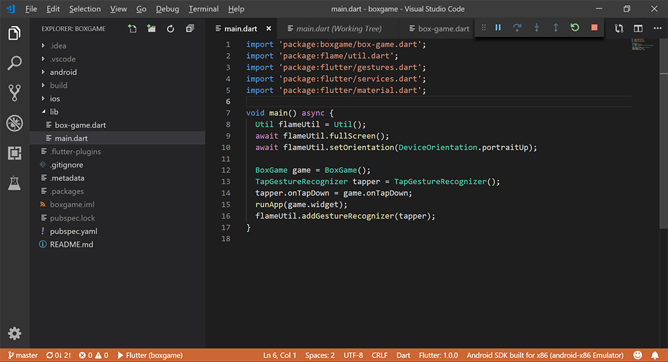
Task: Expand the build folder
Action: 58,85
